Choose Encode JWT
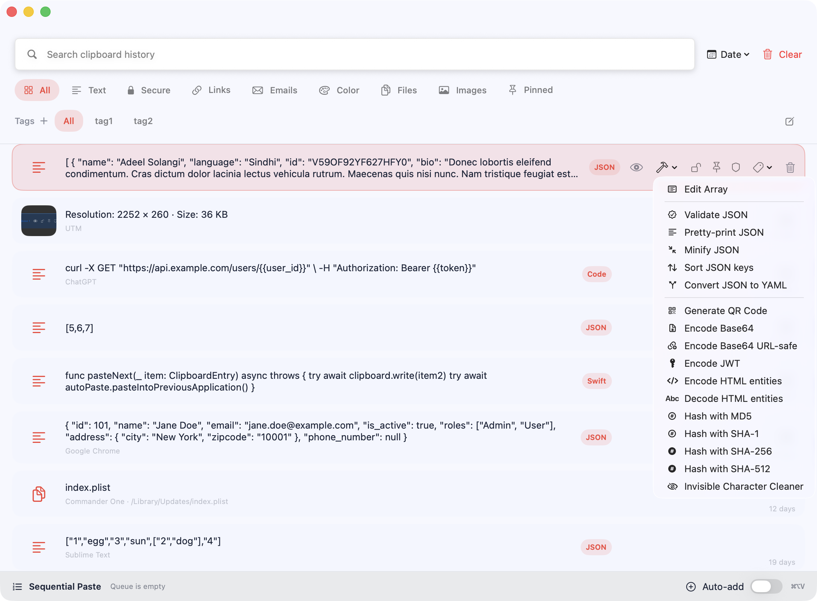Screen dimensions: 817x601 (733, 363)
